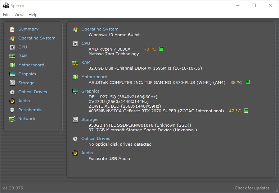The image size is (279, 193).
Task: Click the Peripherals mouse icon in sidebar
Action: (12, 110)
